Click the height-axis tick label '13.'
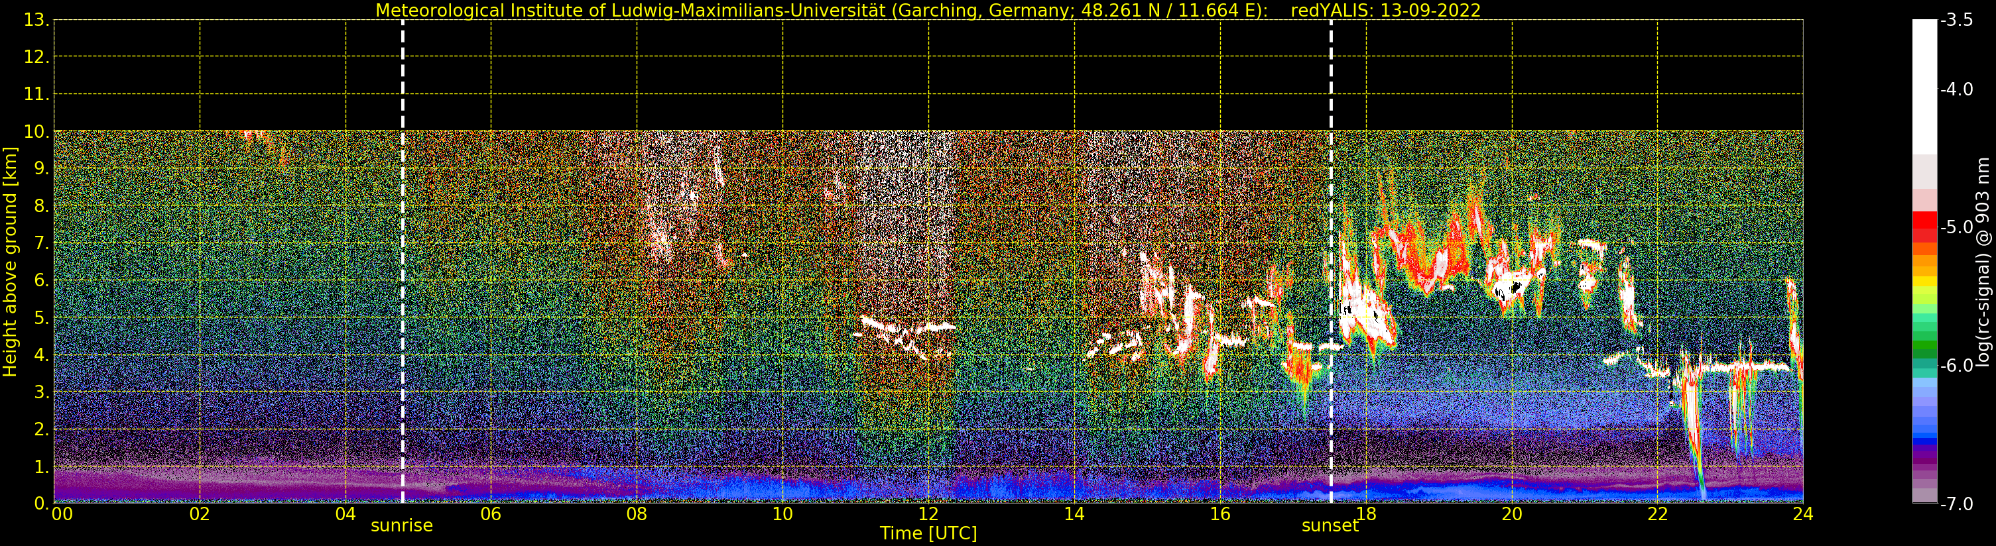This screenshot has height=546, width=1996. point(36,20)
